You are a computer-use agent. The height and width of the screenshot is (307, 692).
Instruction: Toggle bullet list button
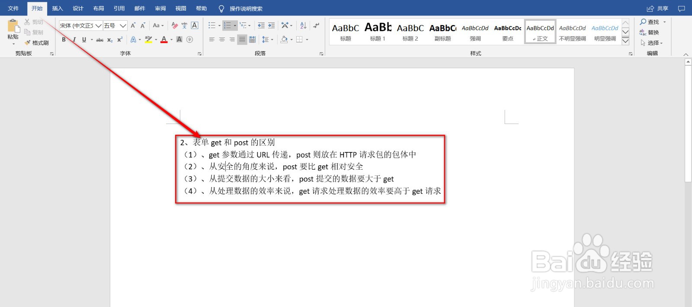[212, 25]
